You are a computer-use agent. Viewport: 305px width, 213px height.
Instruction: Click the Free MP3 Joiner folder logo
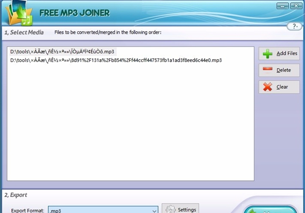(19, 13)
